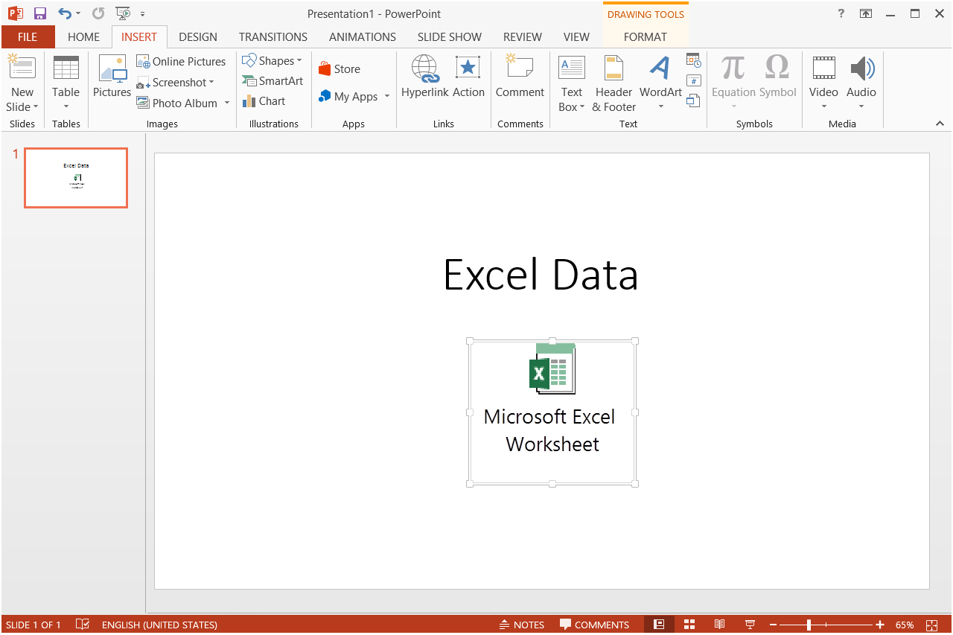The height and width of the screenshot is (635, 953).
Task: Insert a Chart
Action: coord(264,101)
